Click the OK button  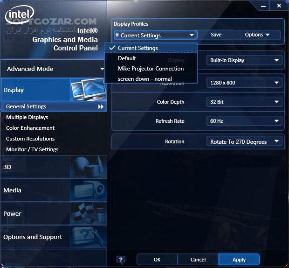coord(157,260)
